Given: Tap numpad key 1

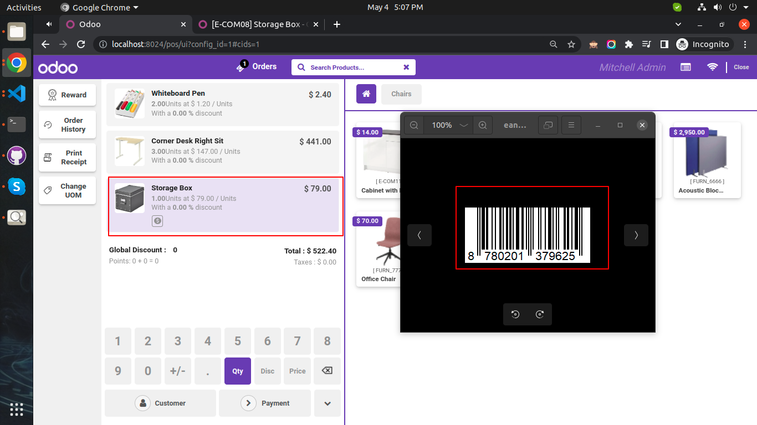Looking at the screenshot, I should (118, 341).
